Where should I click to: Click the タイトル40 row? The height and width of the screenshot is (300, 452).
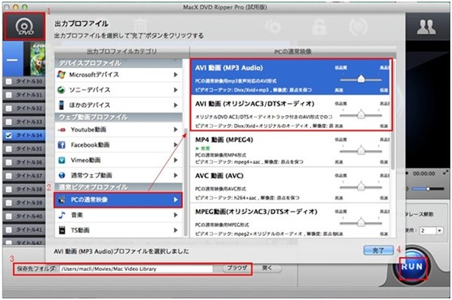[x=24, y=216]
